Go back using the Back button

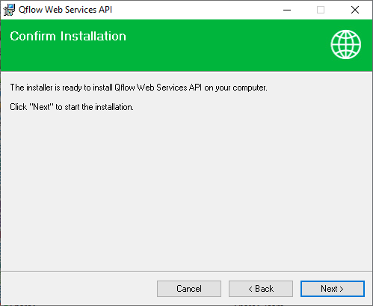click(261, 289)
